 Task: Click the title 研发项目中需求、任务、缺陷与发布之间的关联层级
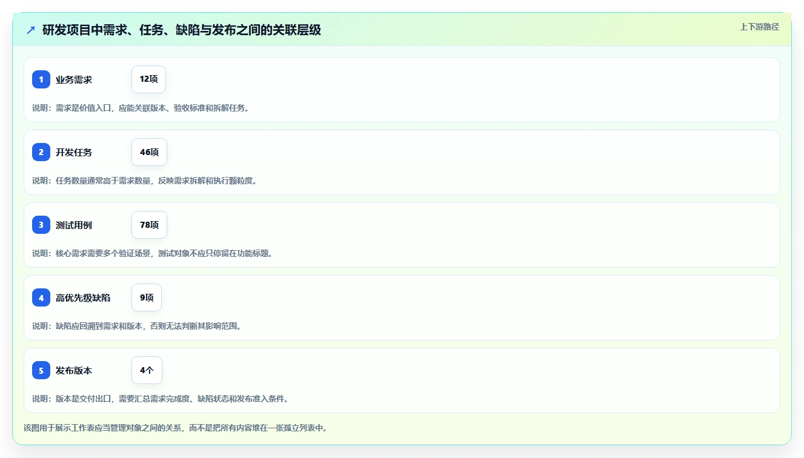(x=182, y=30)
